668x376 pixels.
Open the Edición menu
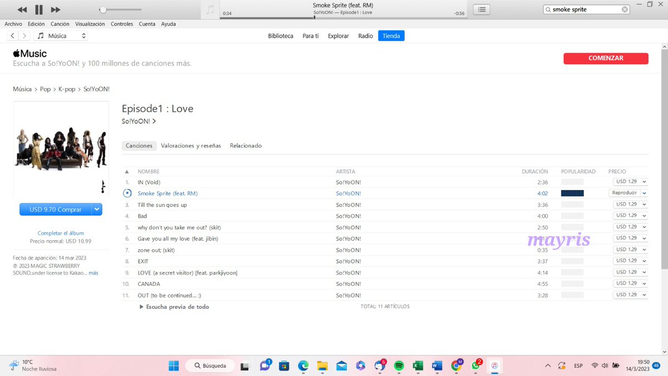coord(36,24)
